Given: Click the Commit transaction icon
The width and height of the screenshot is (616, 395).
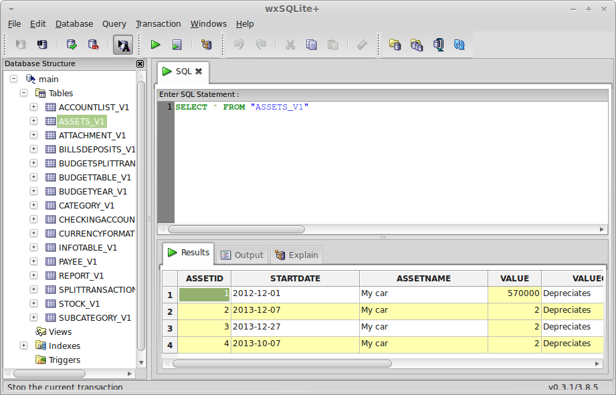Looking at the screenshot, I should point(72,45).
